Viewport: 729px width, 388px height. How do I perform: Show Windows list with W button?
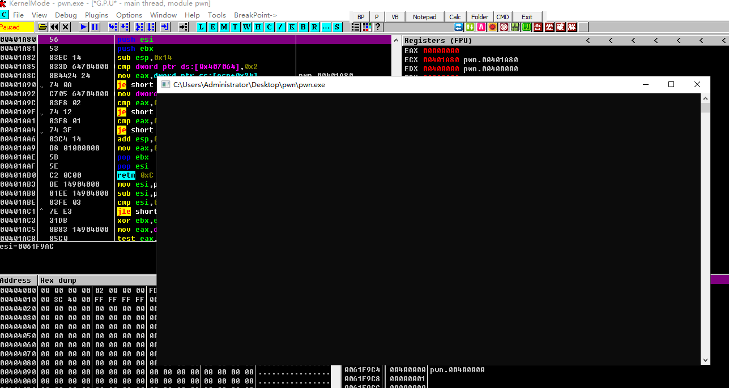[246, 27]
